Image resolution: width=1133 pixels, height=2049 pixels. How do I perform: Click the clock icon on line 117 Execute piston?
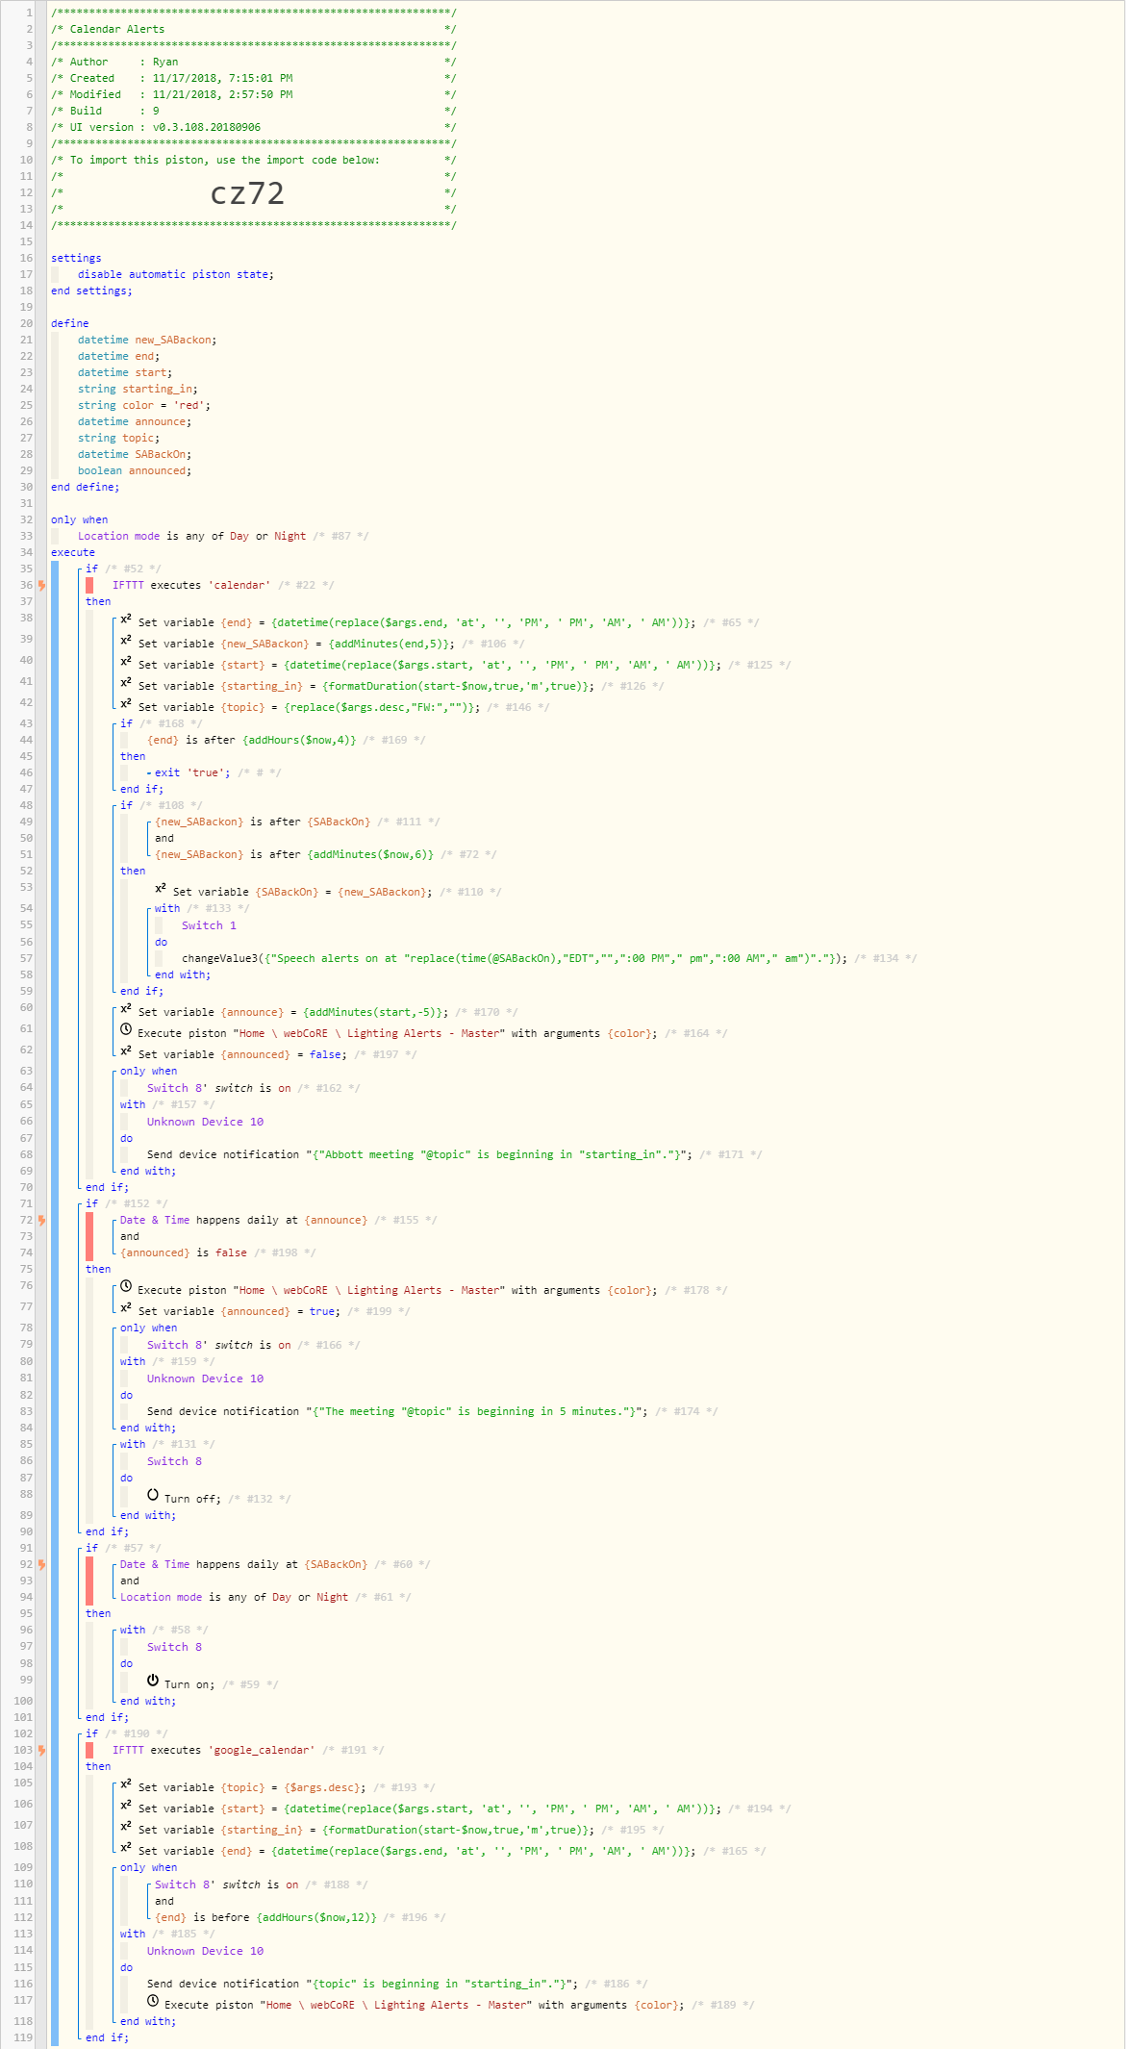pyautogui.click(x=153, y=2001)
